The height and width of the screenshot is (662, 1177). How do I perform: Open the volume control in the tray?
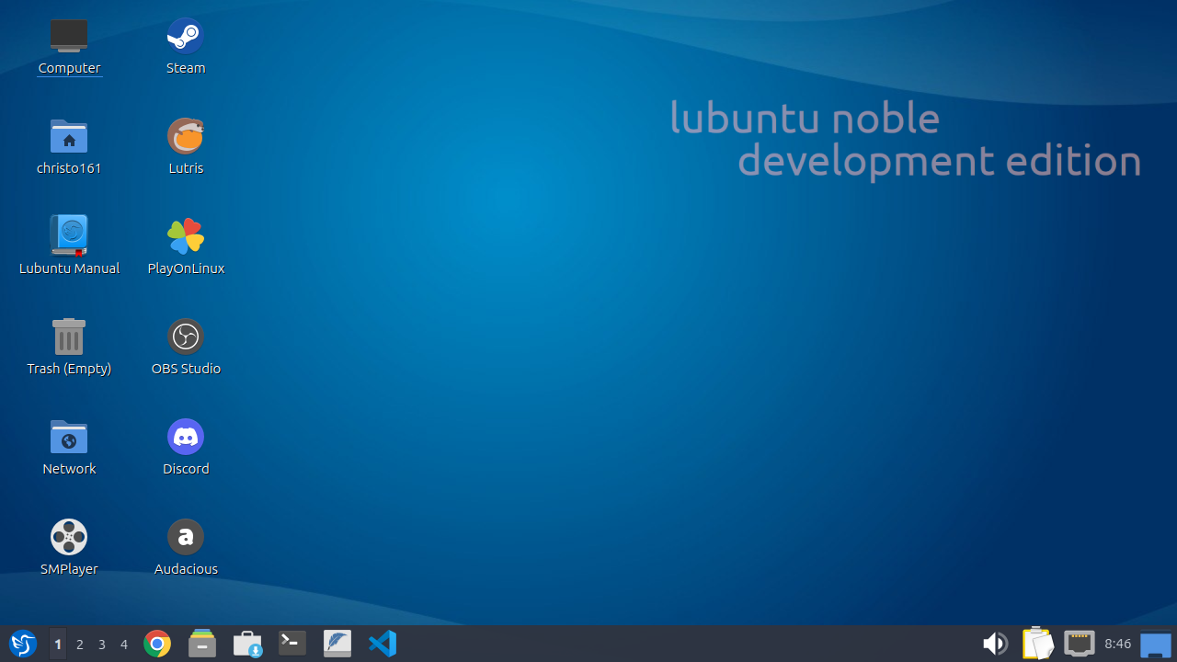(995, 644)
